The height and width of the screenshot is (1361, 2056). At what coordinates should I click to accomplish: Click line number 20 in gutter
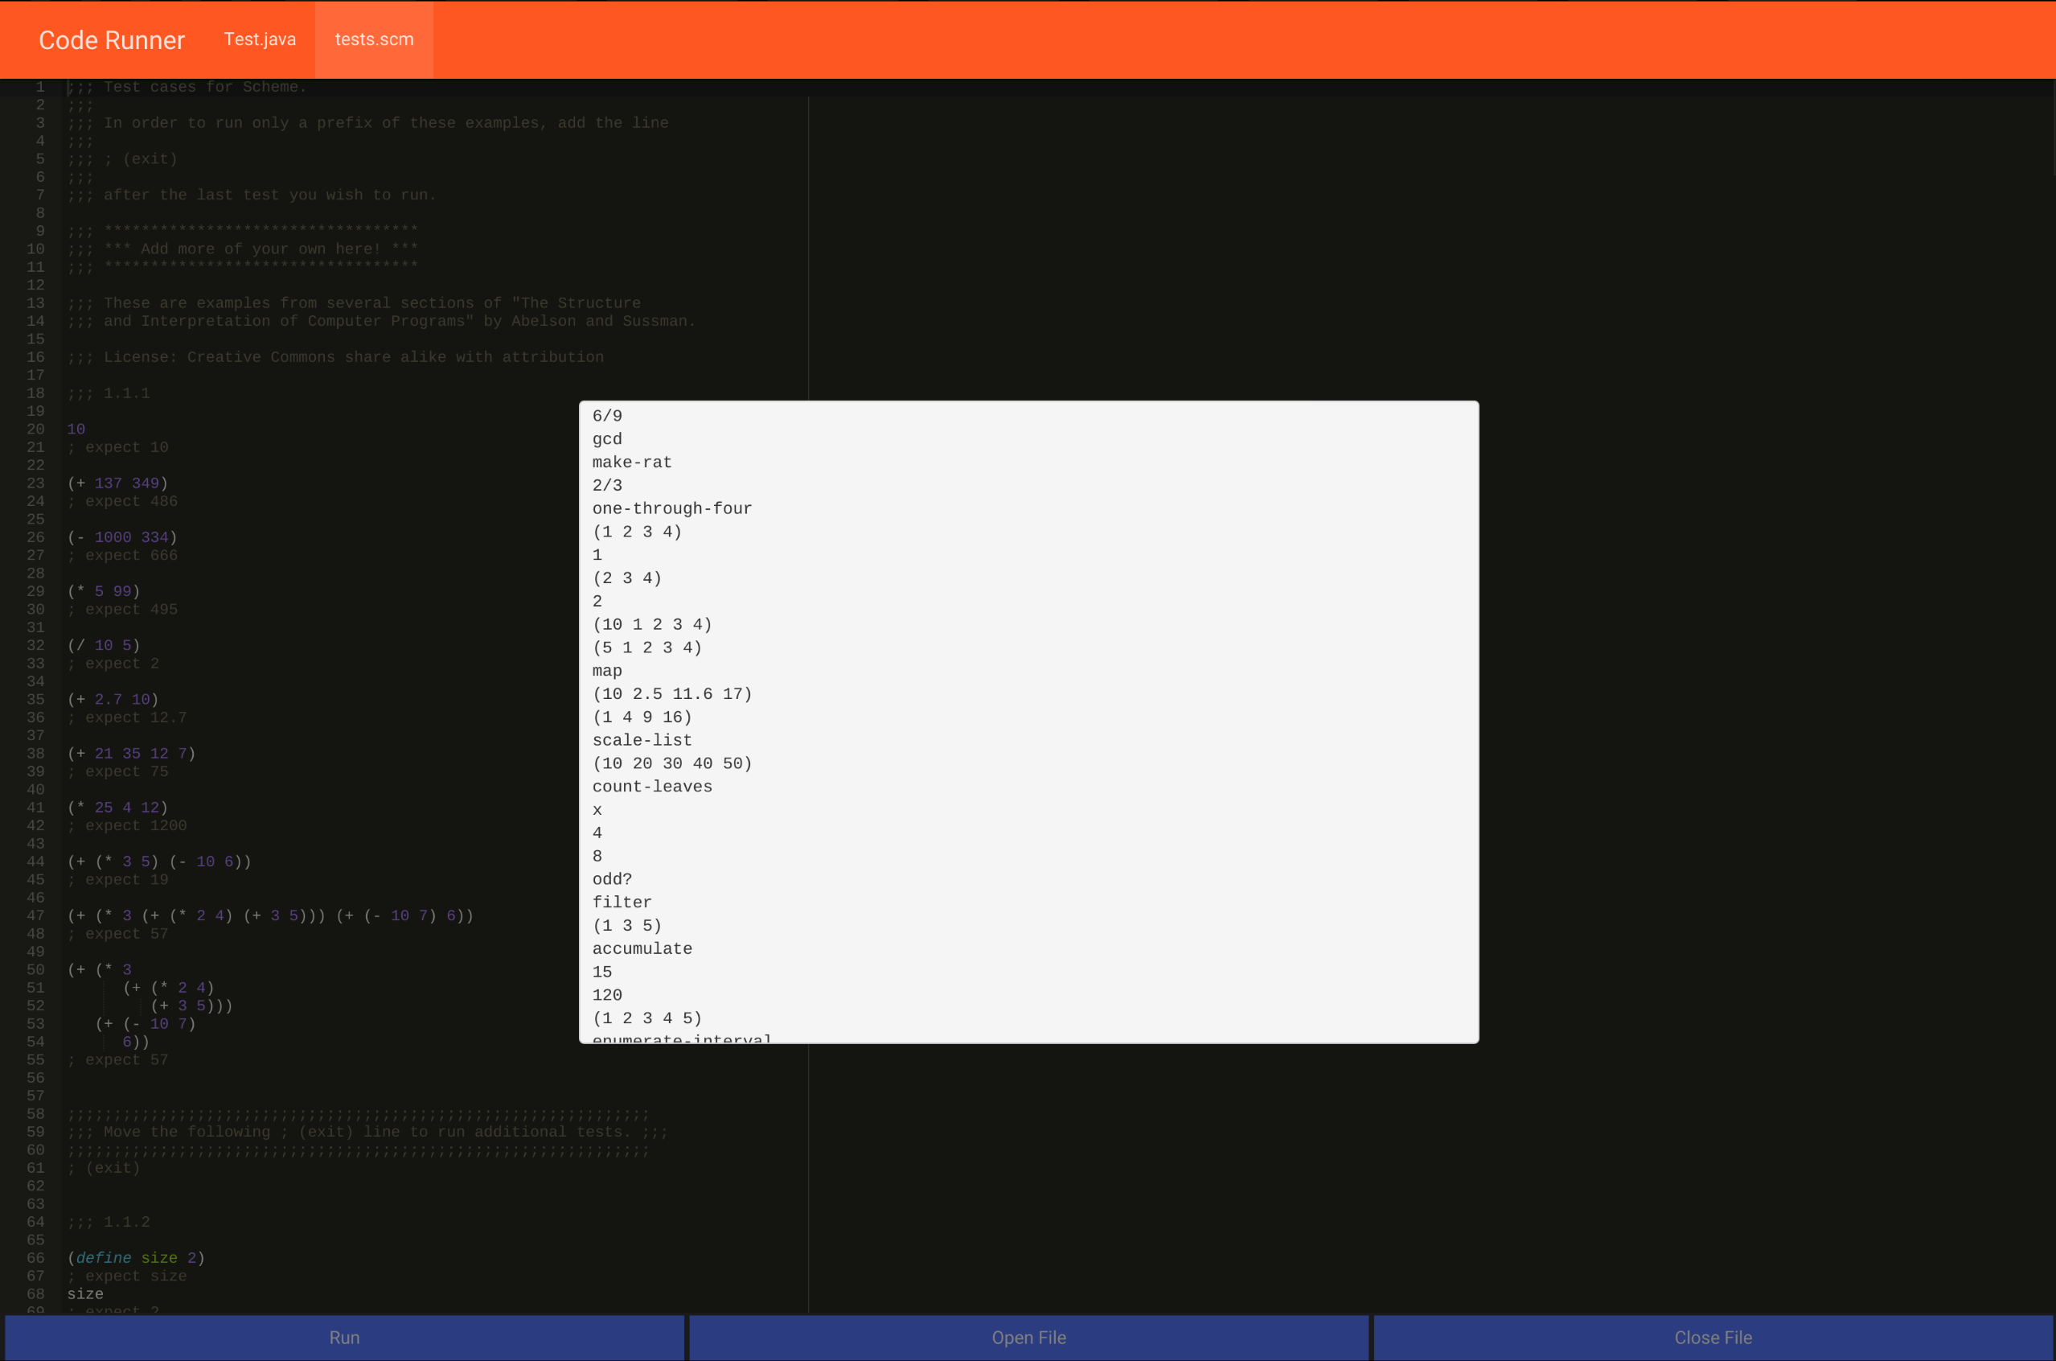coord(35,429)
